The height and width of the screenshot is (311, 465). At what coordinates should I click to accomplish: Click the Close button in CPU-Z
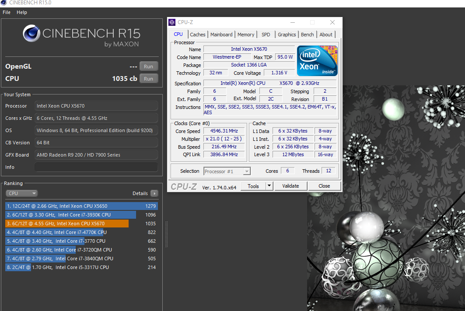324,186
